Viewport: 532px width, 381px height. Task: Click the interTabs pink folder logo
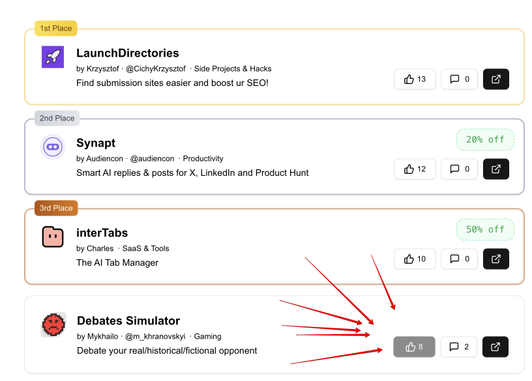coord(53,236)
